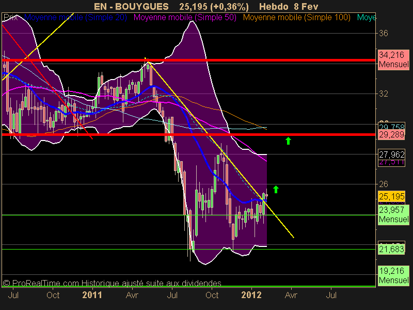Click the cyan '29,758' moving average tag
Screen dimensions: 413x310
tap(391, 126)
